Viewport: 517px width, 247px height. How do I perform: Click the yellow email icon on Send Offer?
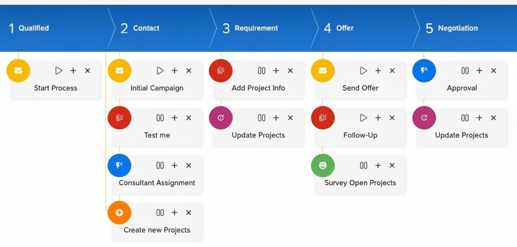pos(322,70)
